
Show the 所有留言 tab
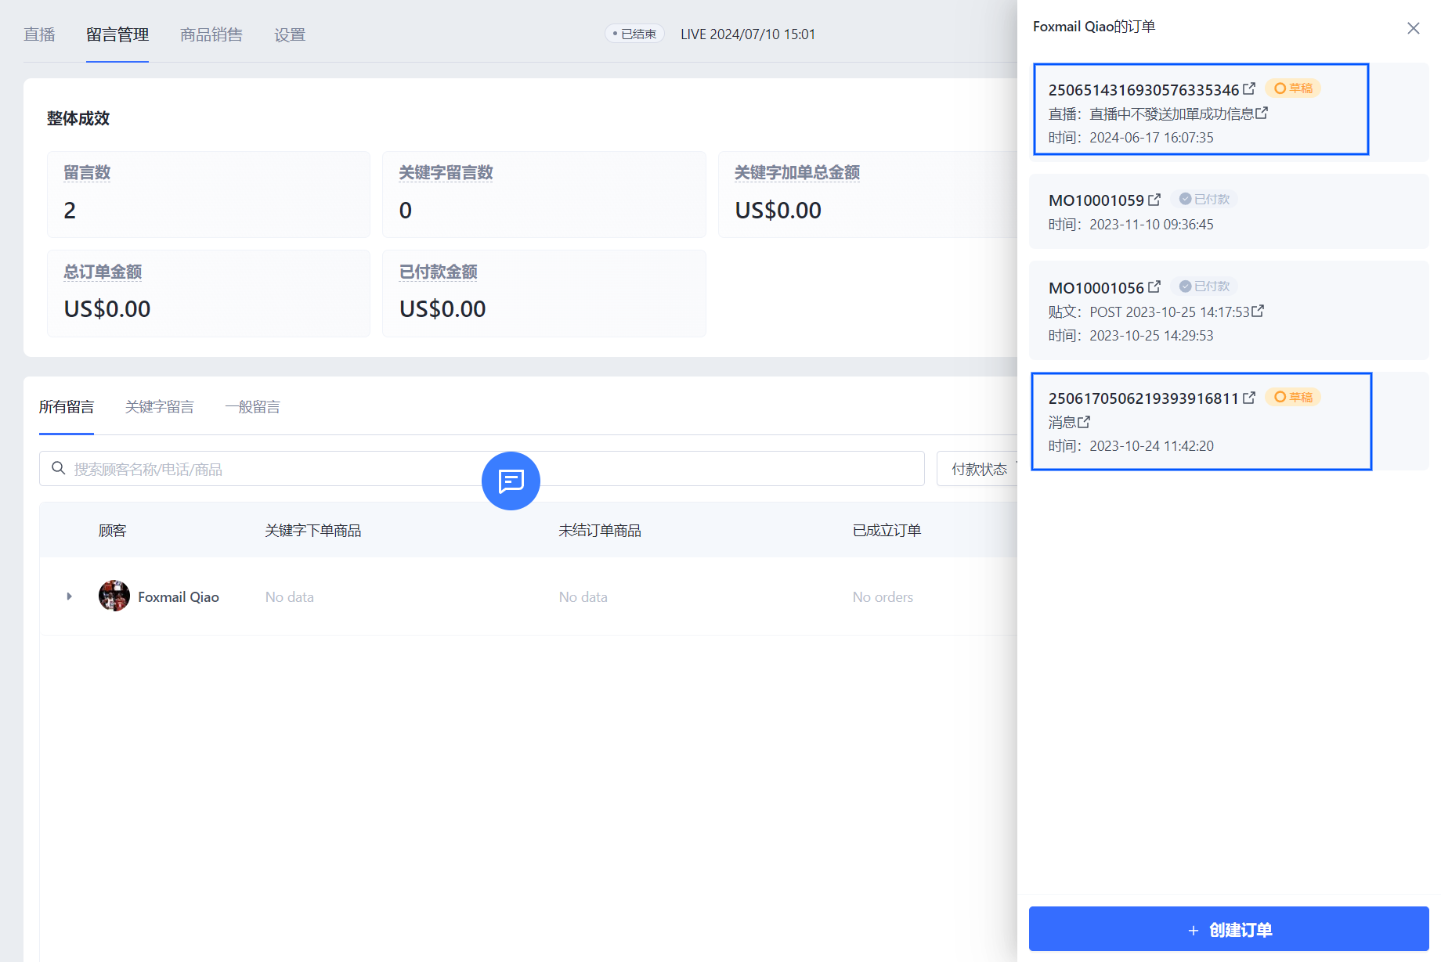click(67, 407)
